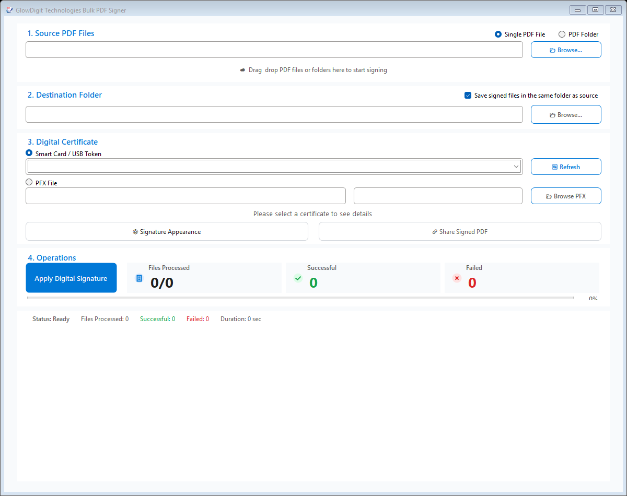The height and width of the screenshot is (496, 627).
Task: Click the 1. Source PDF Files heading
Action: click(61, 33)
